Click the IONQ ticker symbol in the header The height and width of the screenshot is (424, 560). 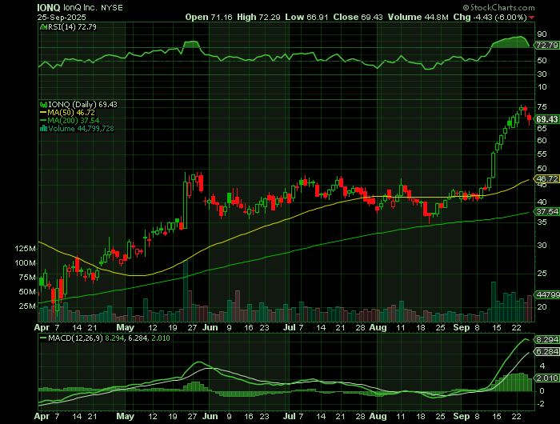tap(49, 7)
